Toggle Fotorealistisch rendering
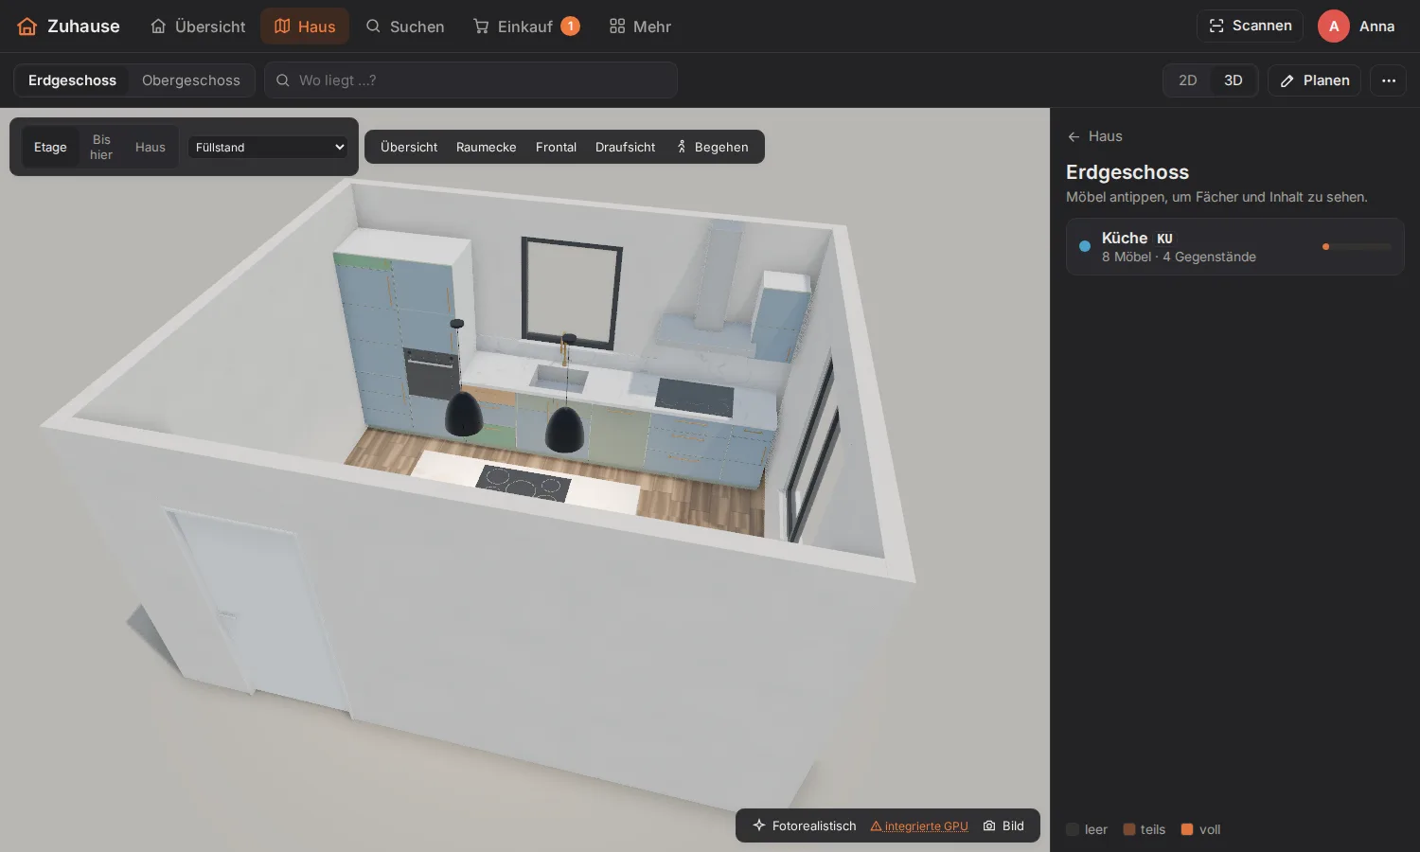The image size is (1420, 852). click(x=805, y=825)
